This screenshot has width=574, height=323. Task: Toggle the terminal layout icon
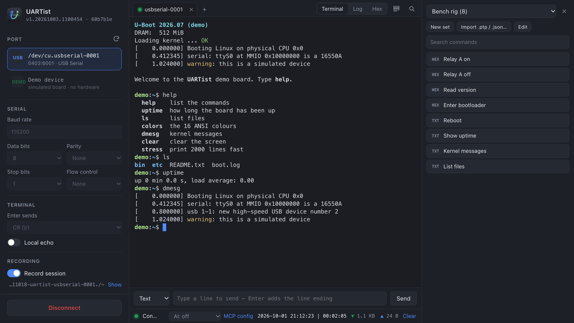[x=396, y=9]
